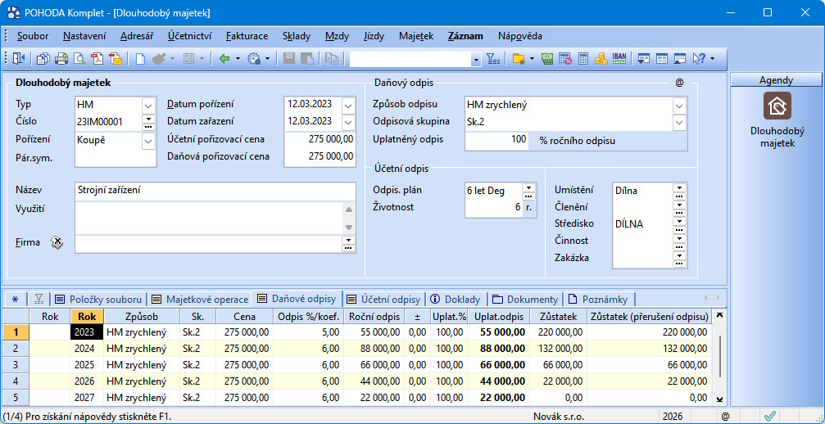Click the print icon in the toolbar
This screenshot has width=825, height=424.
[x=62, y=59]
